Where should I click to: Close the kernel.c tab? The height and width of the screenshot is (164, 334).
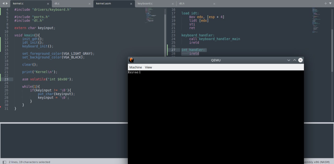coord(48,4)
